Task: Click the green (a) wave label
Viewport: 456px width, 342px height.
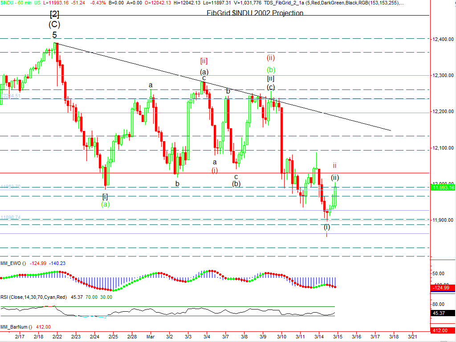Action: pyautogui.click(x=105, y=204)
